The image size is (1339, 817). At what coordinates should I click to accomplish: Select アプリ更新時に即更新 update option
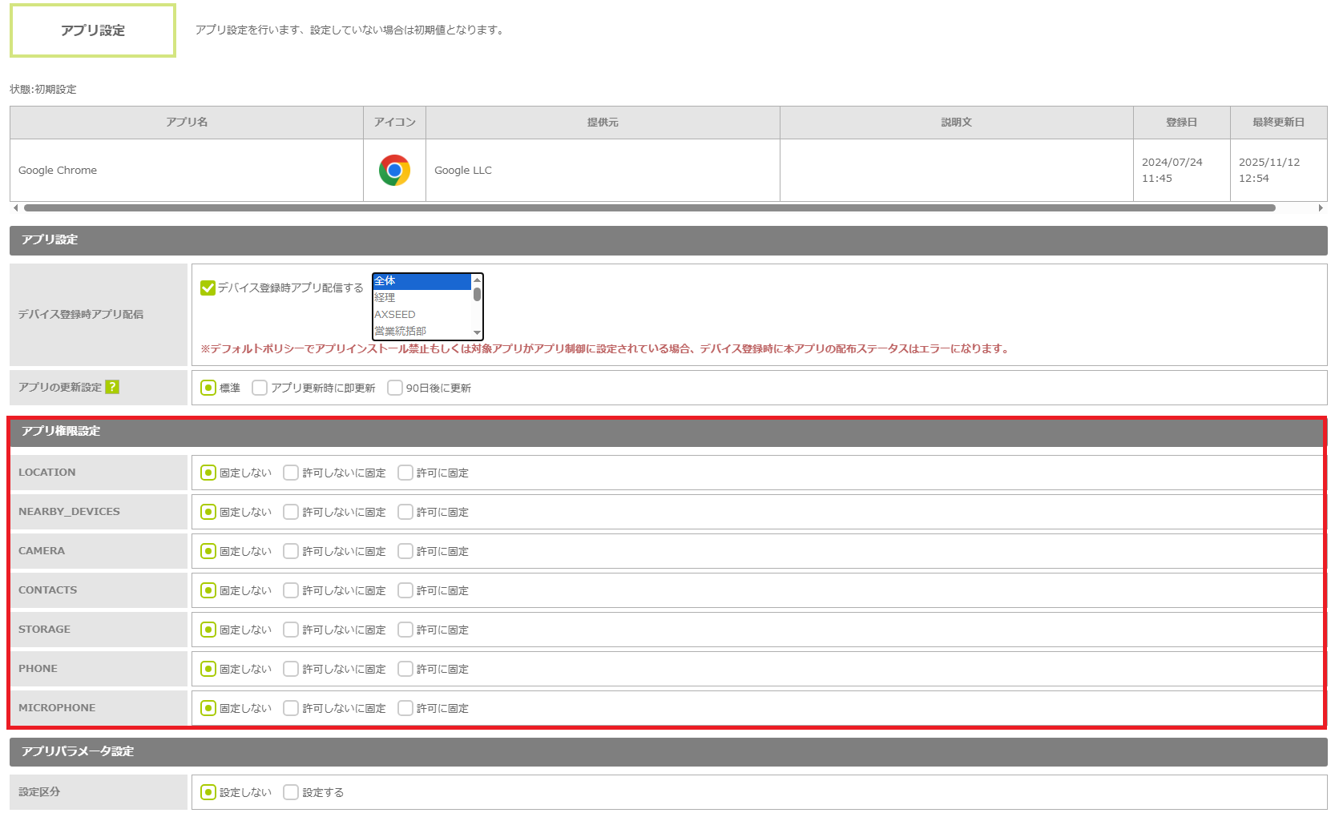coord(260,388)
